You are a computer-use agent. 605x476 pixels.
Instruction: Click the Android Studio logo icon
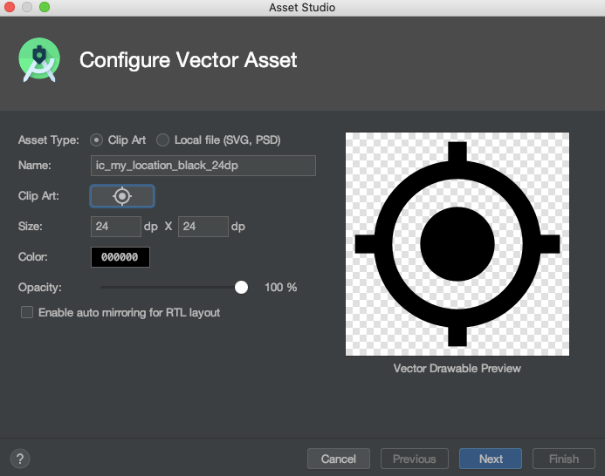coord(39,60)
